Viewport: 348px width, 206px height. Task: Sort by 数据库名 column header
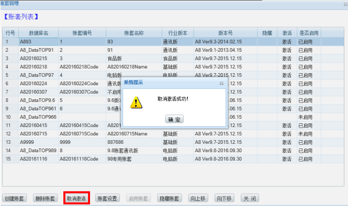pos(39,33)
